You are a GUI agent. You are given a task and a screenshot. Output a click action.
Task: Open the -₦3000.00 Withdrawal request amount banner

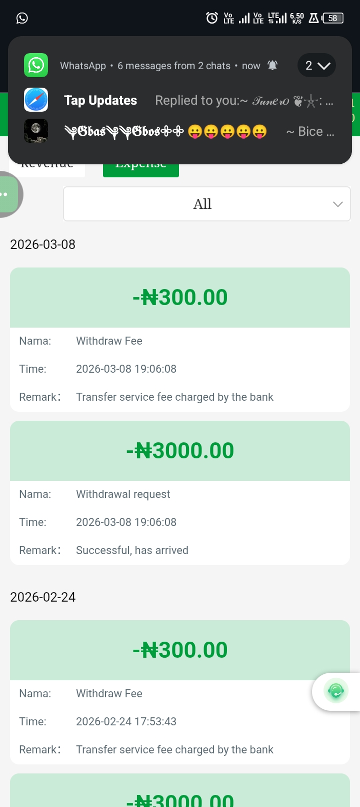(180, 450)
